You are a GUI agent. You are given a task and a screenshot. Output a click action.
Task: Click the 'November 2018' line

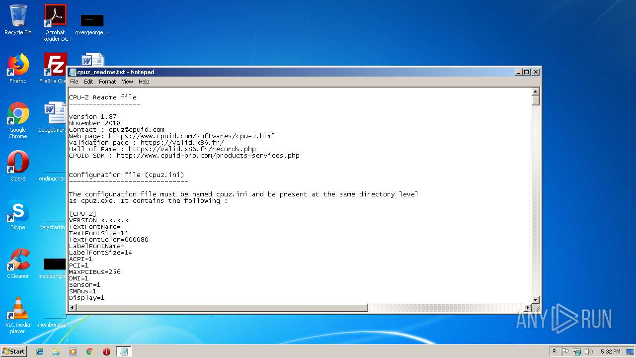click(x=95, y=123)
